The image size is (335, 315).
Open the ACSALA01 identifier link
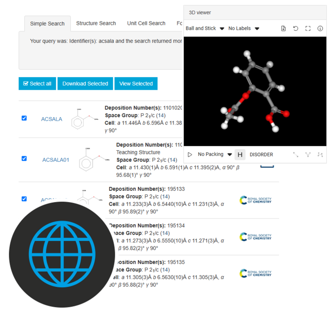56,160
